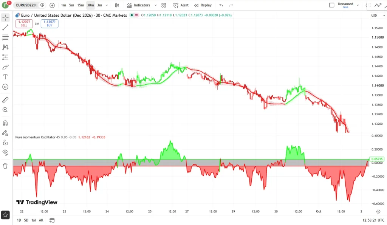Select the 30m timeframe
The width and height of the screenshot is (387, 225).
click(90, 5)
